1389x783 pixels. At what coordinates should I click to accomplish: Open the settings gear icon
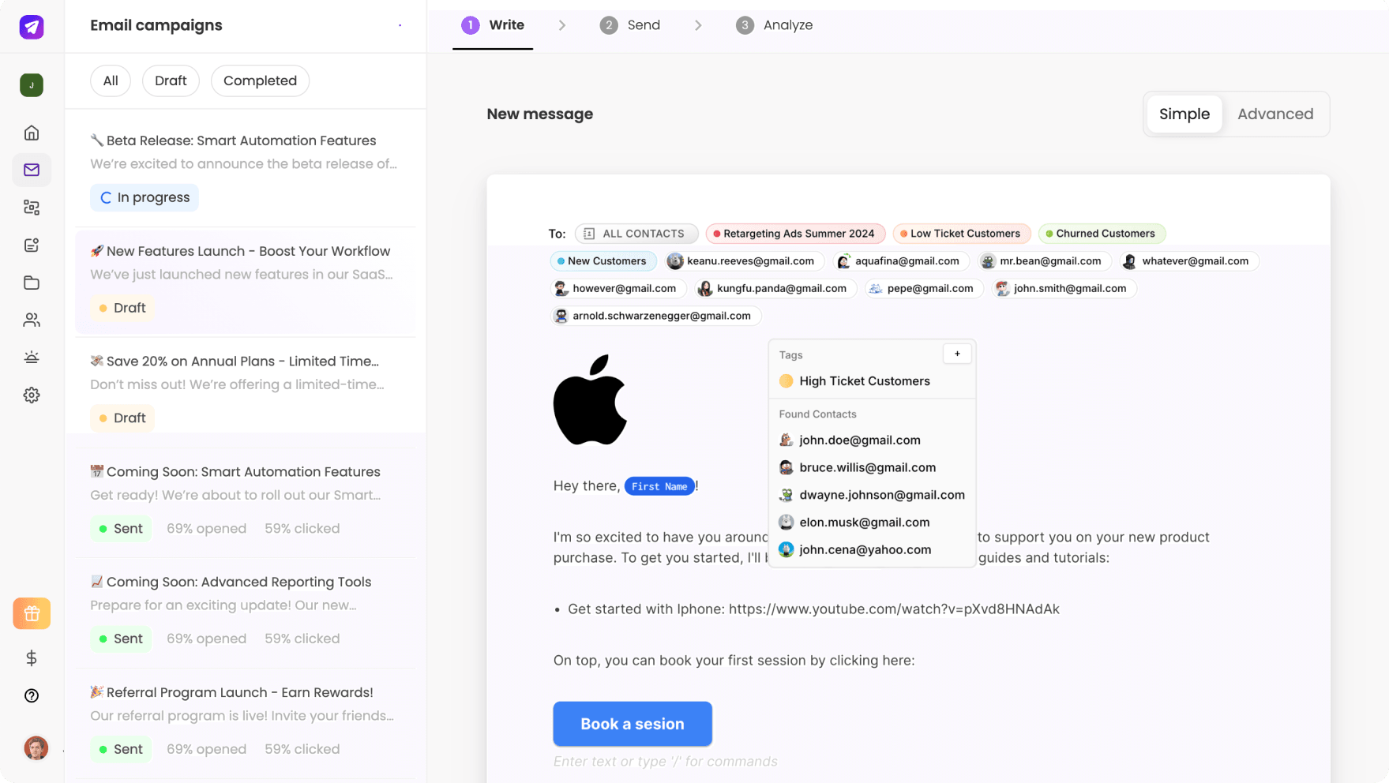[32, 395]
